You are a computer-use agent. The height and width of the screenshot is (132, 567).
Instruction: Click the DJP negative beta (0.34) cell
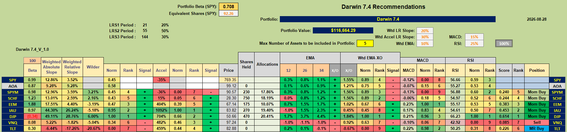coord(32,116)
